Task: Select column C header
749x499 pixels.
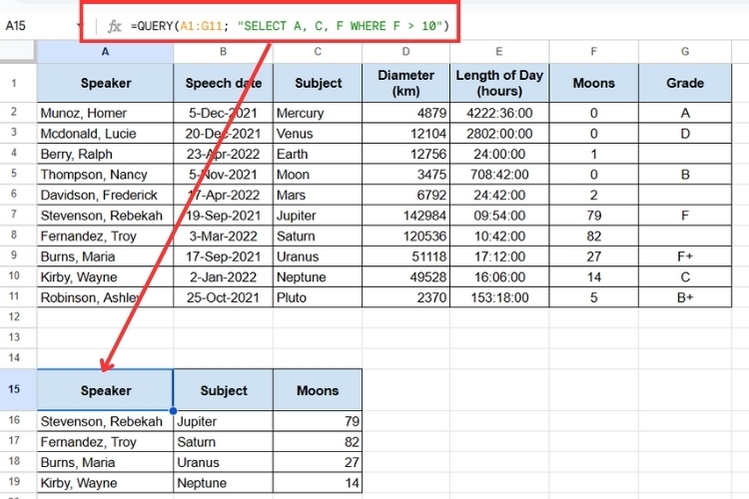Action: click(318, 52)
